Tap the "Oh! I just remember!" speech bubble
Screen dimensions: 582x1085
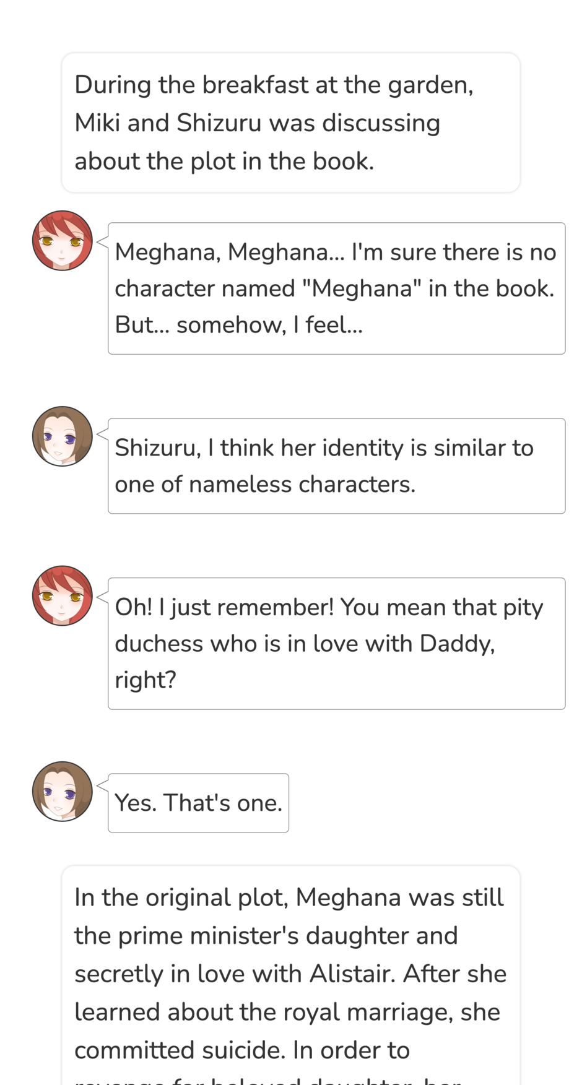[336, 644]
